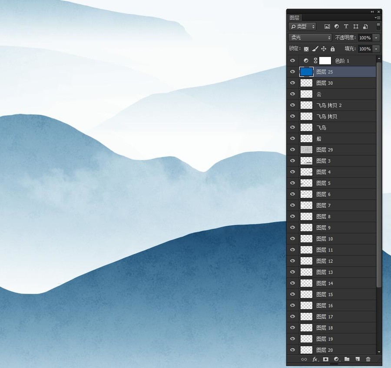Hide the 船 layer
Image resolution: width=391 pixels, height=368 pixels.
coord(292,138)
